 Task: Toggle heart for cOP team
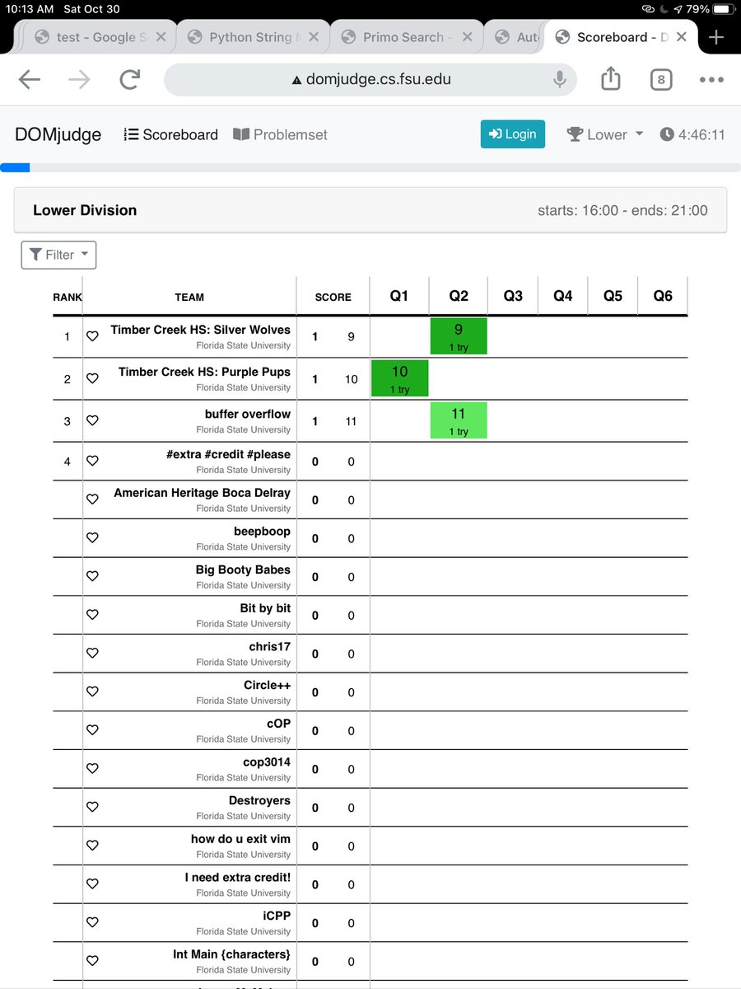[x=92, y=730]
